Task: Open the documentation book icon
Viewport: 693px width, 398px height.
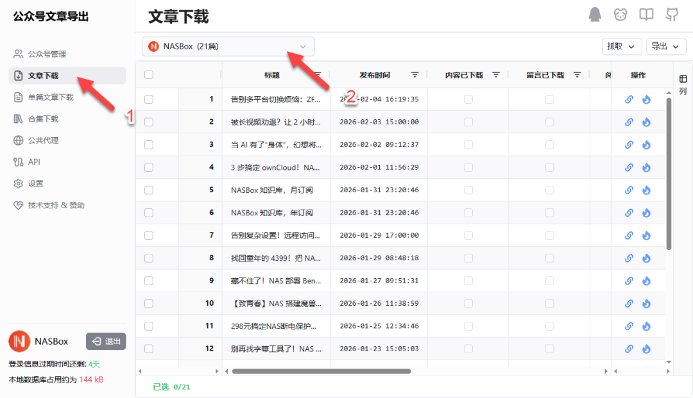Action: point(646,14)
